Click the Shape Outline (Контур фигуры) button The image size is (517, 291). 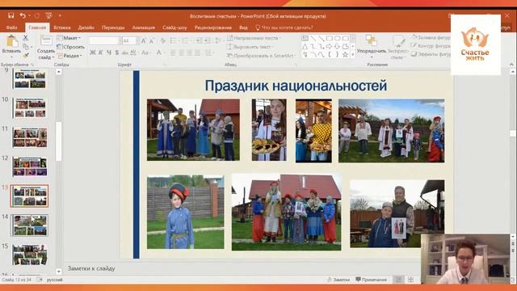[431, 46]
